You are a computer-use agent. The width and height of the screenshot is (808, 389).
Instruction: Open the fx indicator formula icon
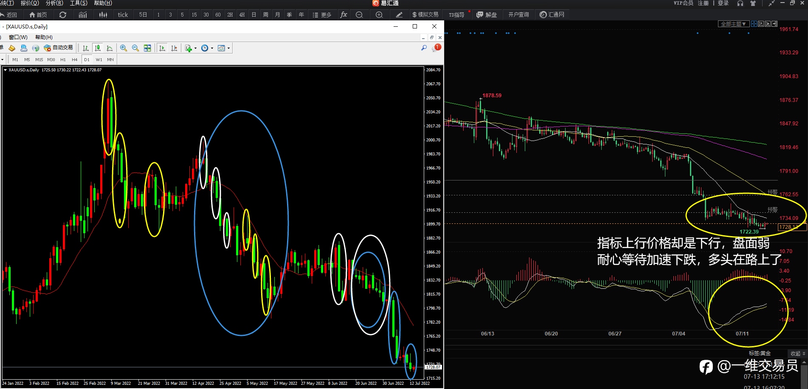[343, 15]
